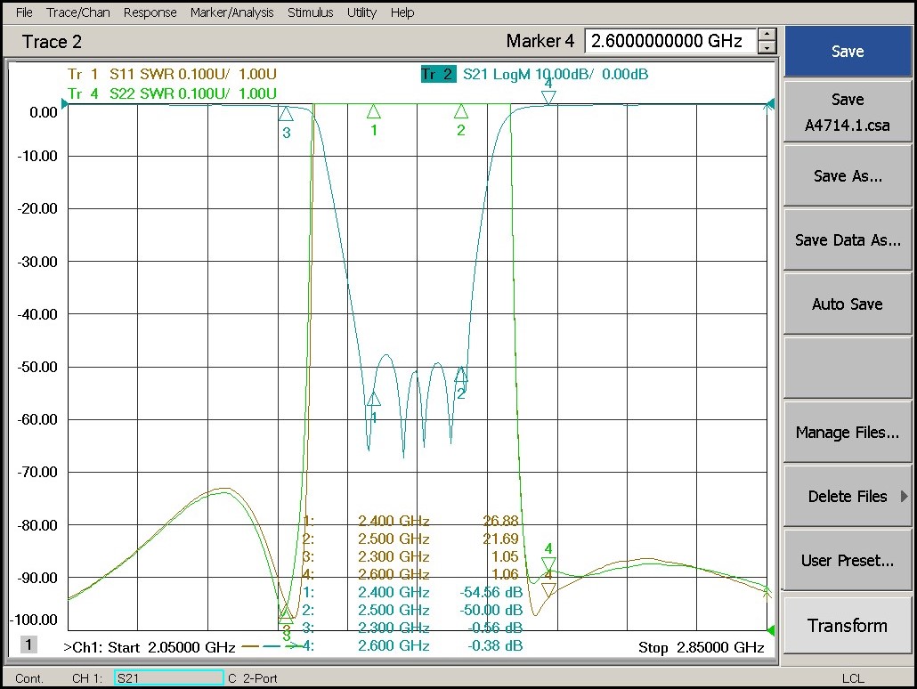Open the Utility menu
The height and width of the screenshot is (689, 917).
click(361, 12)
